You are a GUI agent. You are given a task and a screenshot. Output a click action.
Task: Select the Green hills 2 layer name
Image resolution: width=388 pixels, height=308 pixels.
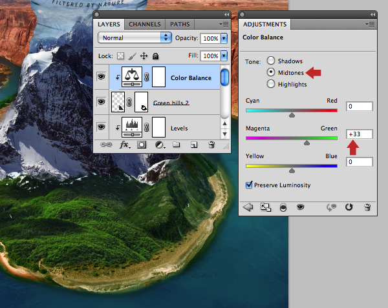[171, 103]
